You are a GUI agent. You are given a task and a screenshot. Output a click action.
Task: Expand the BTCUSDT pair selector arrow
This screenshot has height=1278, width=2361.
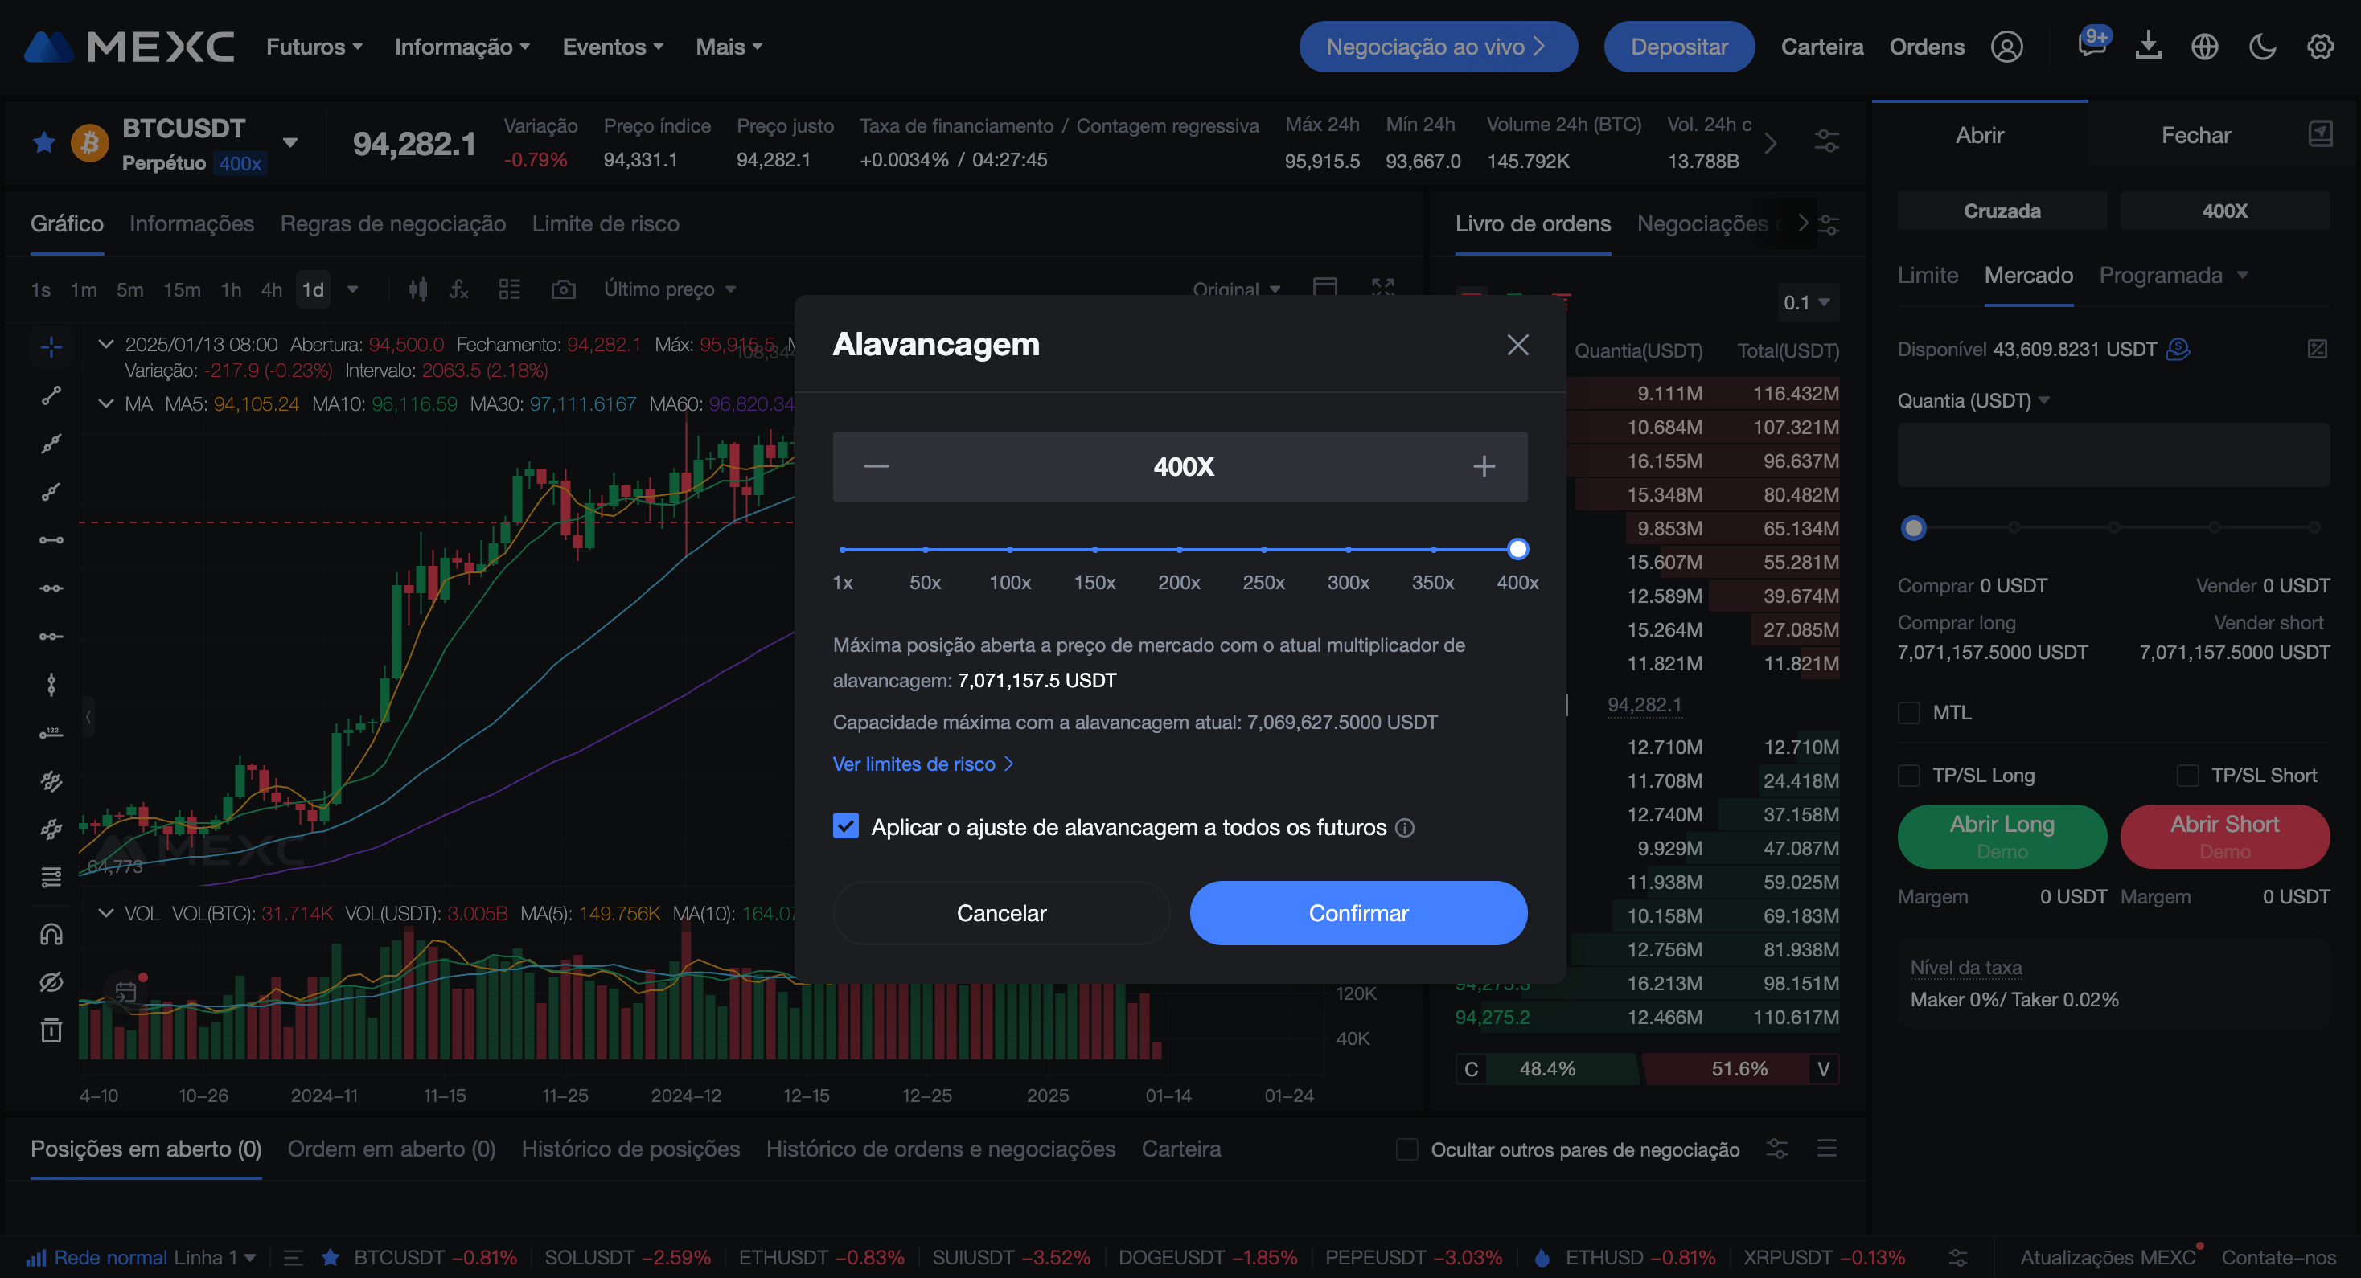pos(289,143)
